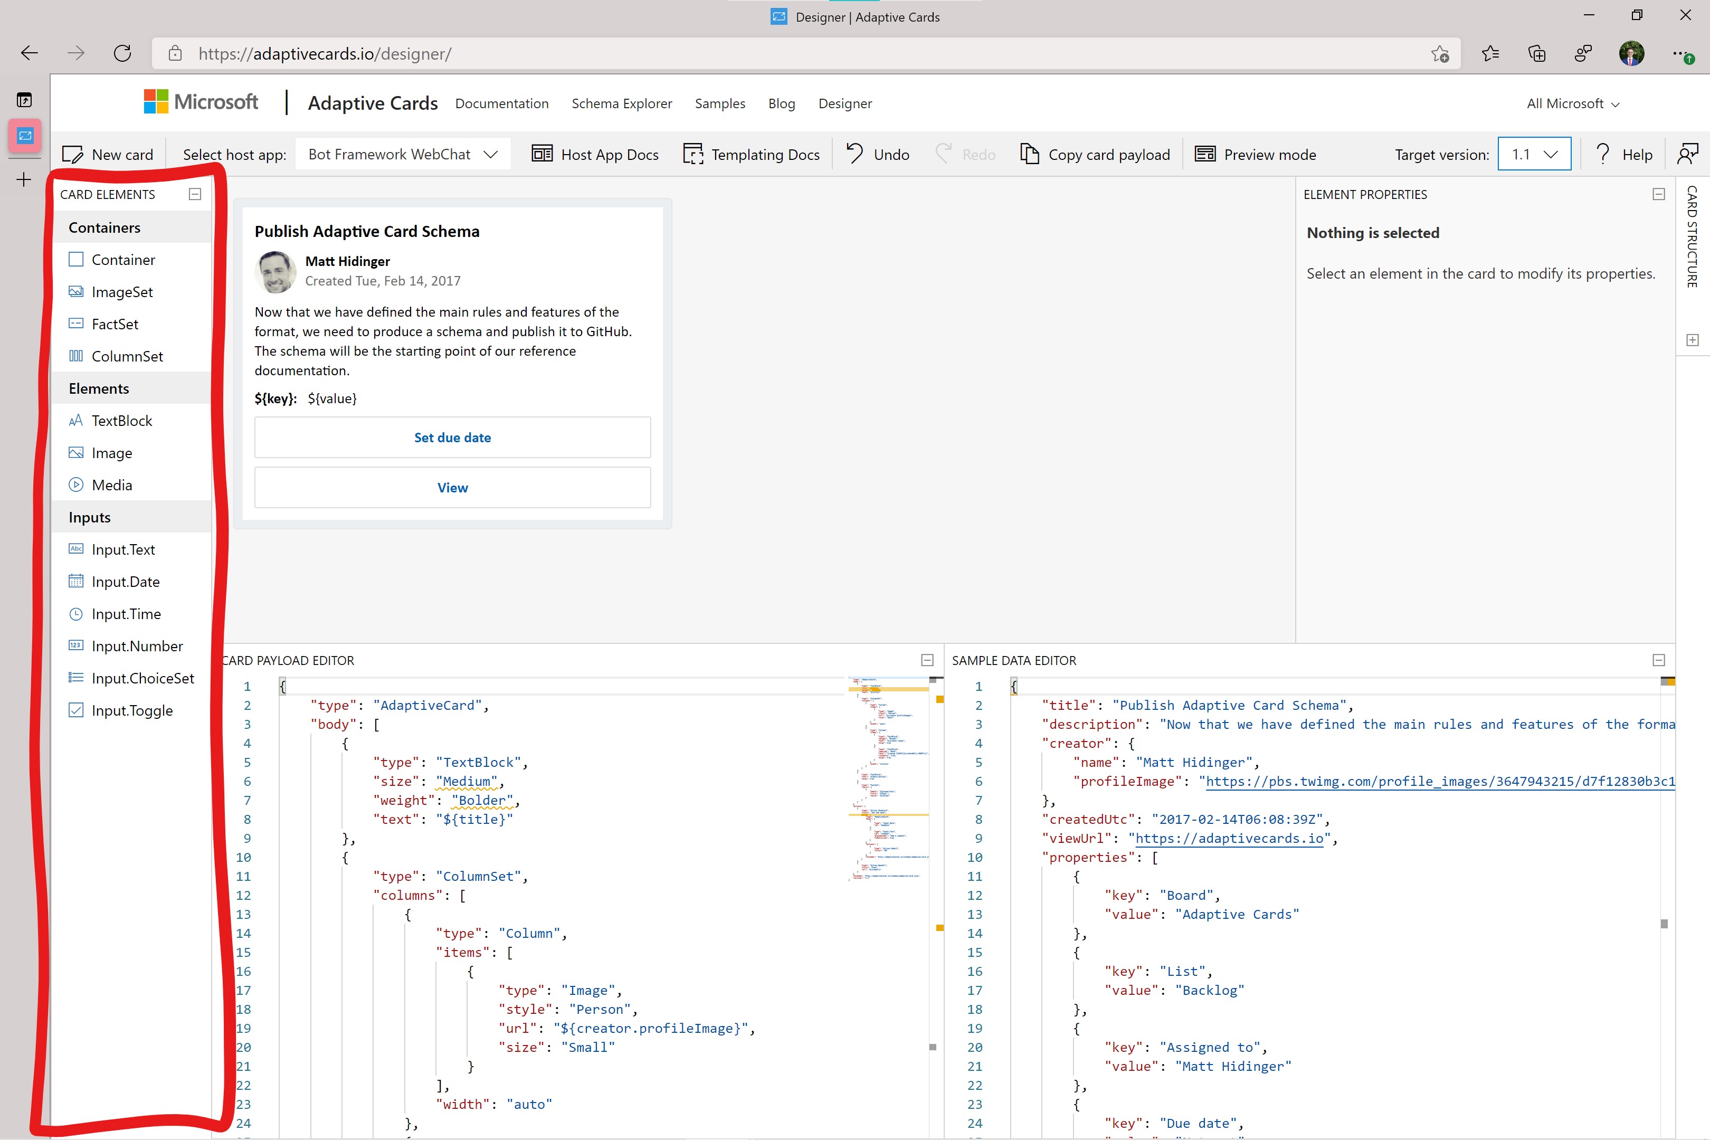Collapse the Card Payload Editor pane
This screenshot has width=1710, height=1140.
(x=927, y=660)
